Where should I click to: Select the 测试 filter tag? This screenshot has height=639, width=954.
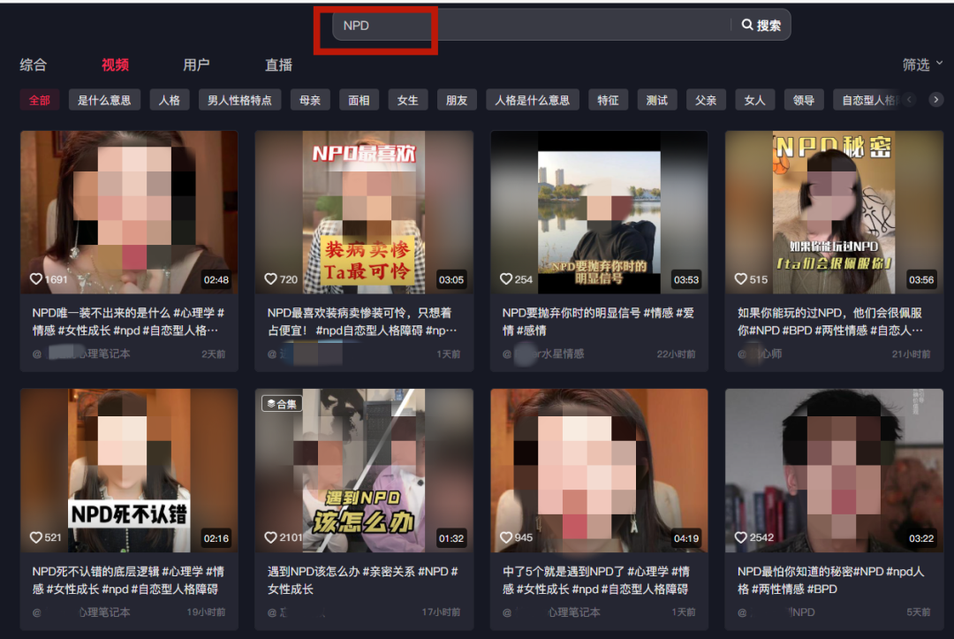(656, 100)
